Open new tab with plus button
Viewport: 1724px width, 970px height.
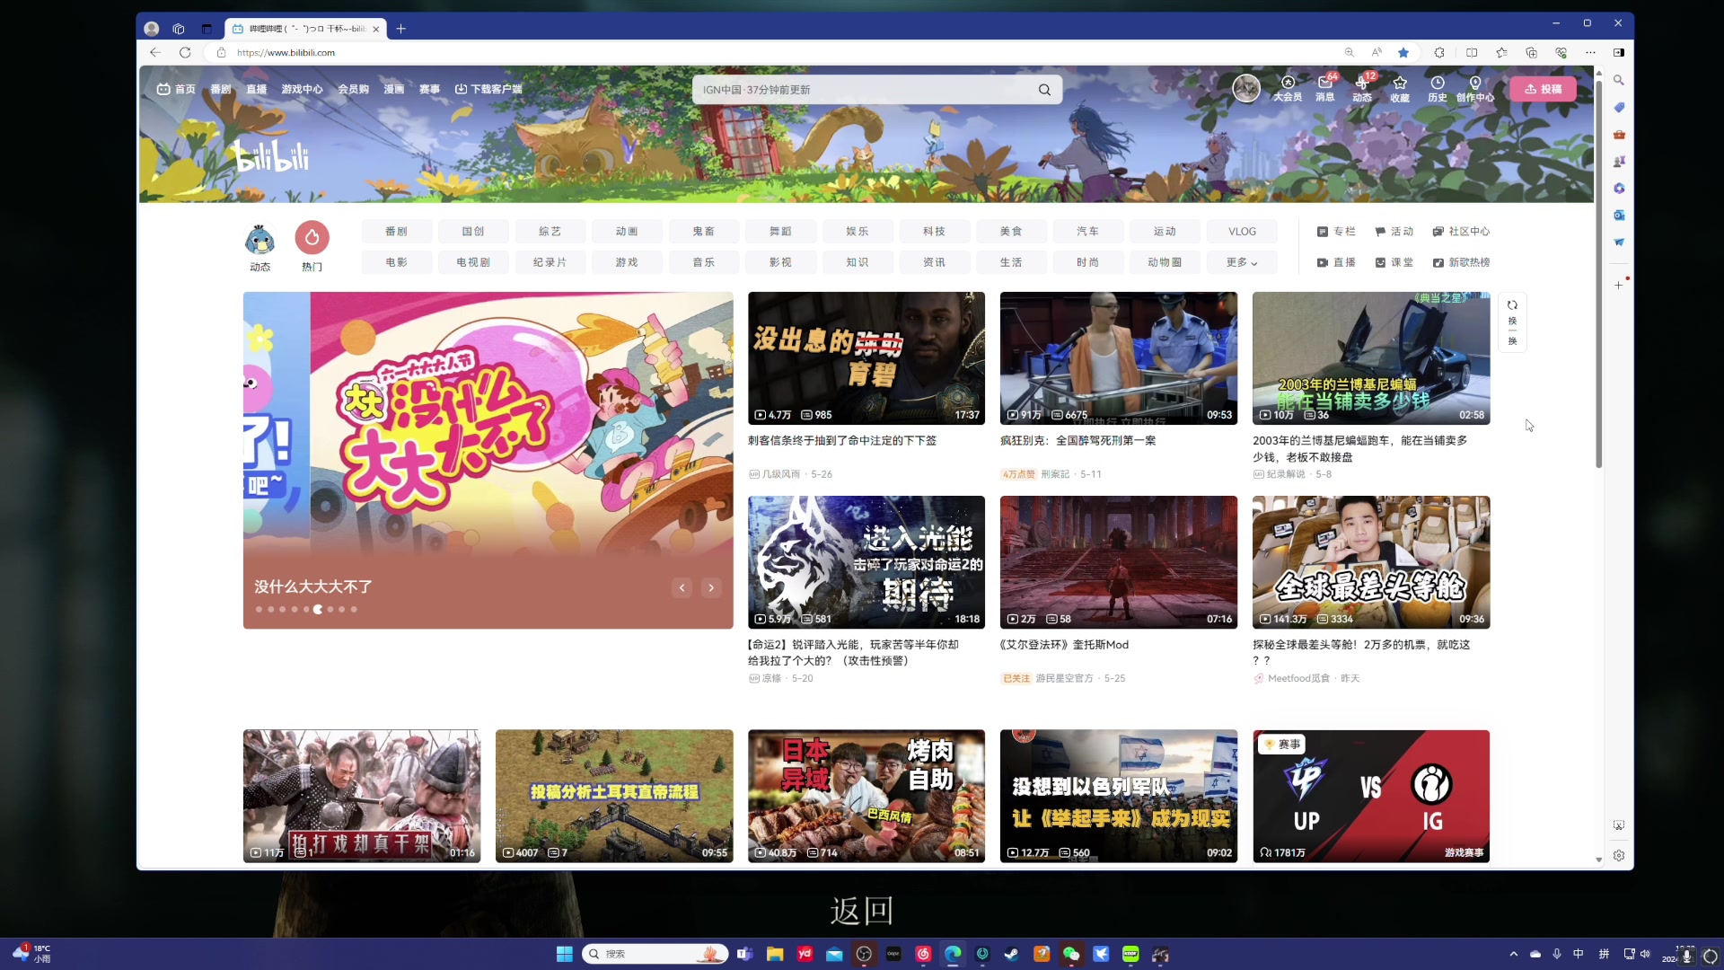pyautogui.click(x=400, y=29)
